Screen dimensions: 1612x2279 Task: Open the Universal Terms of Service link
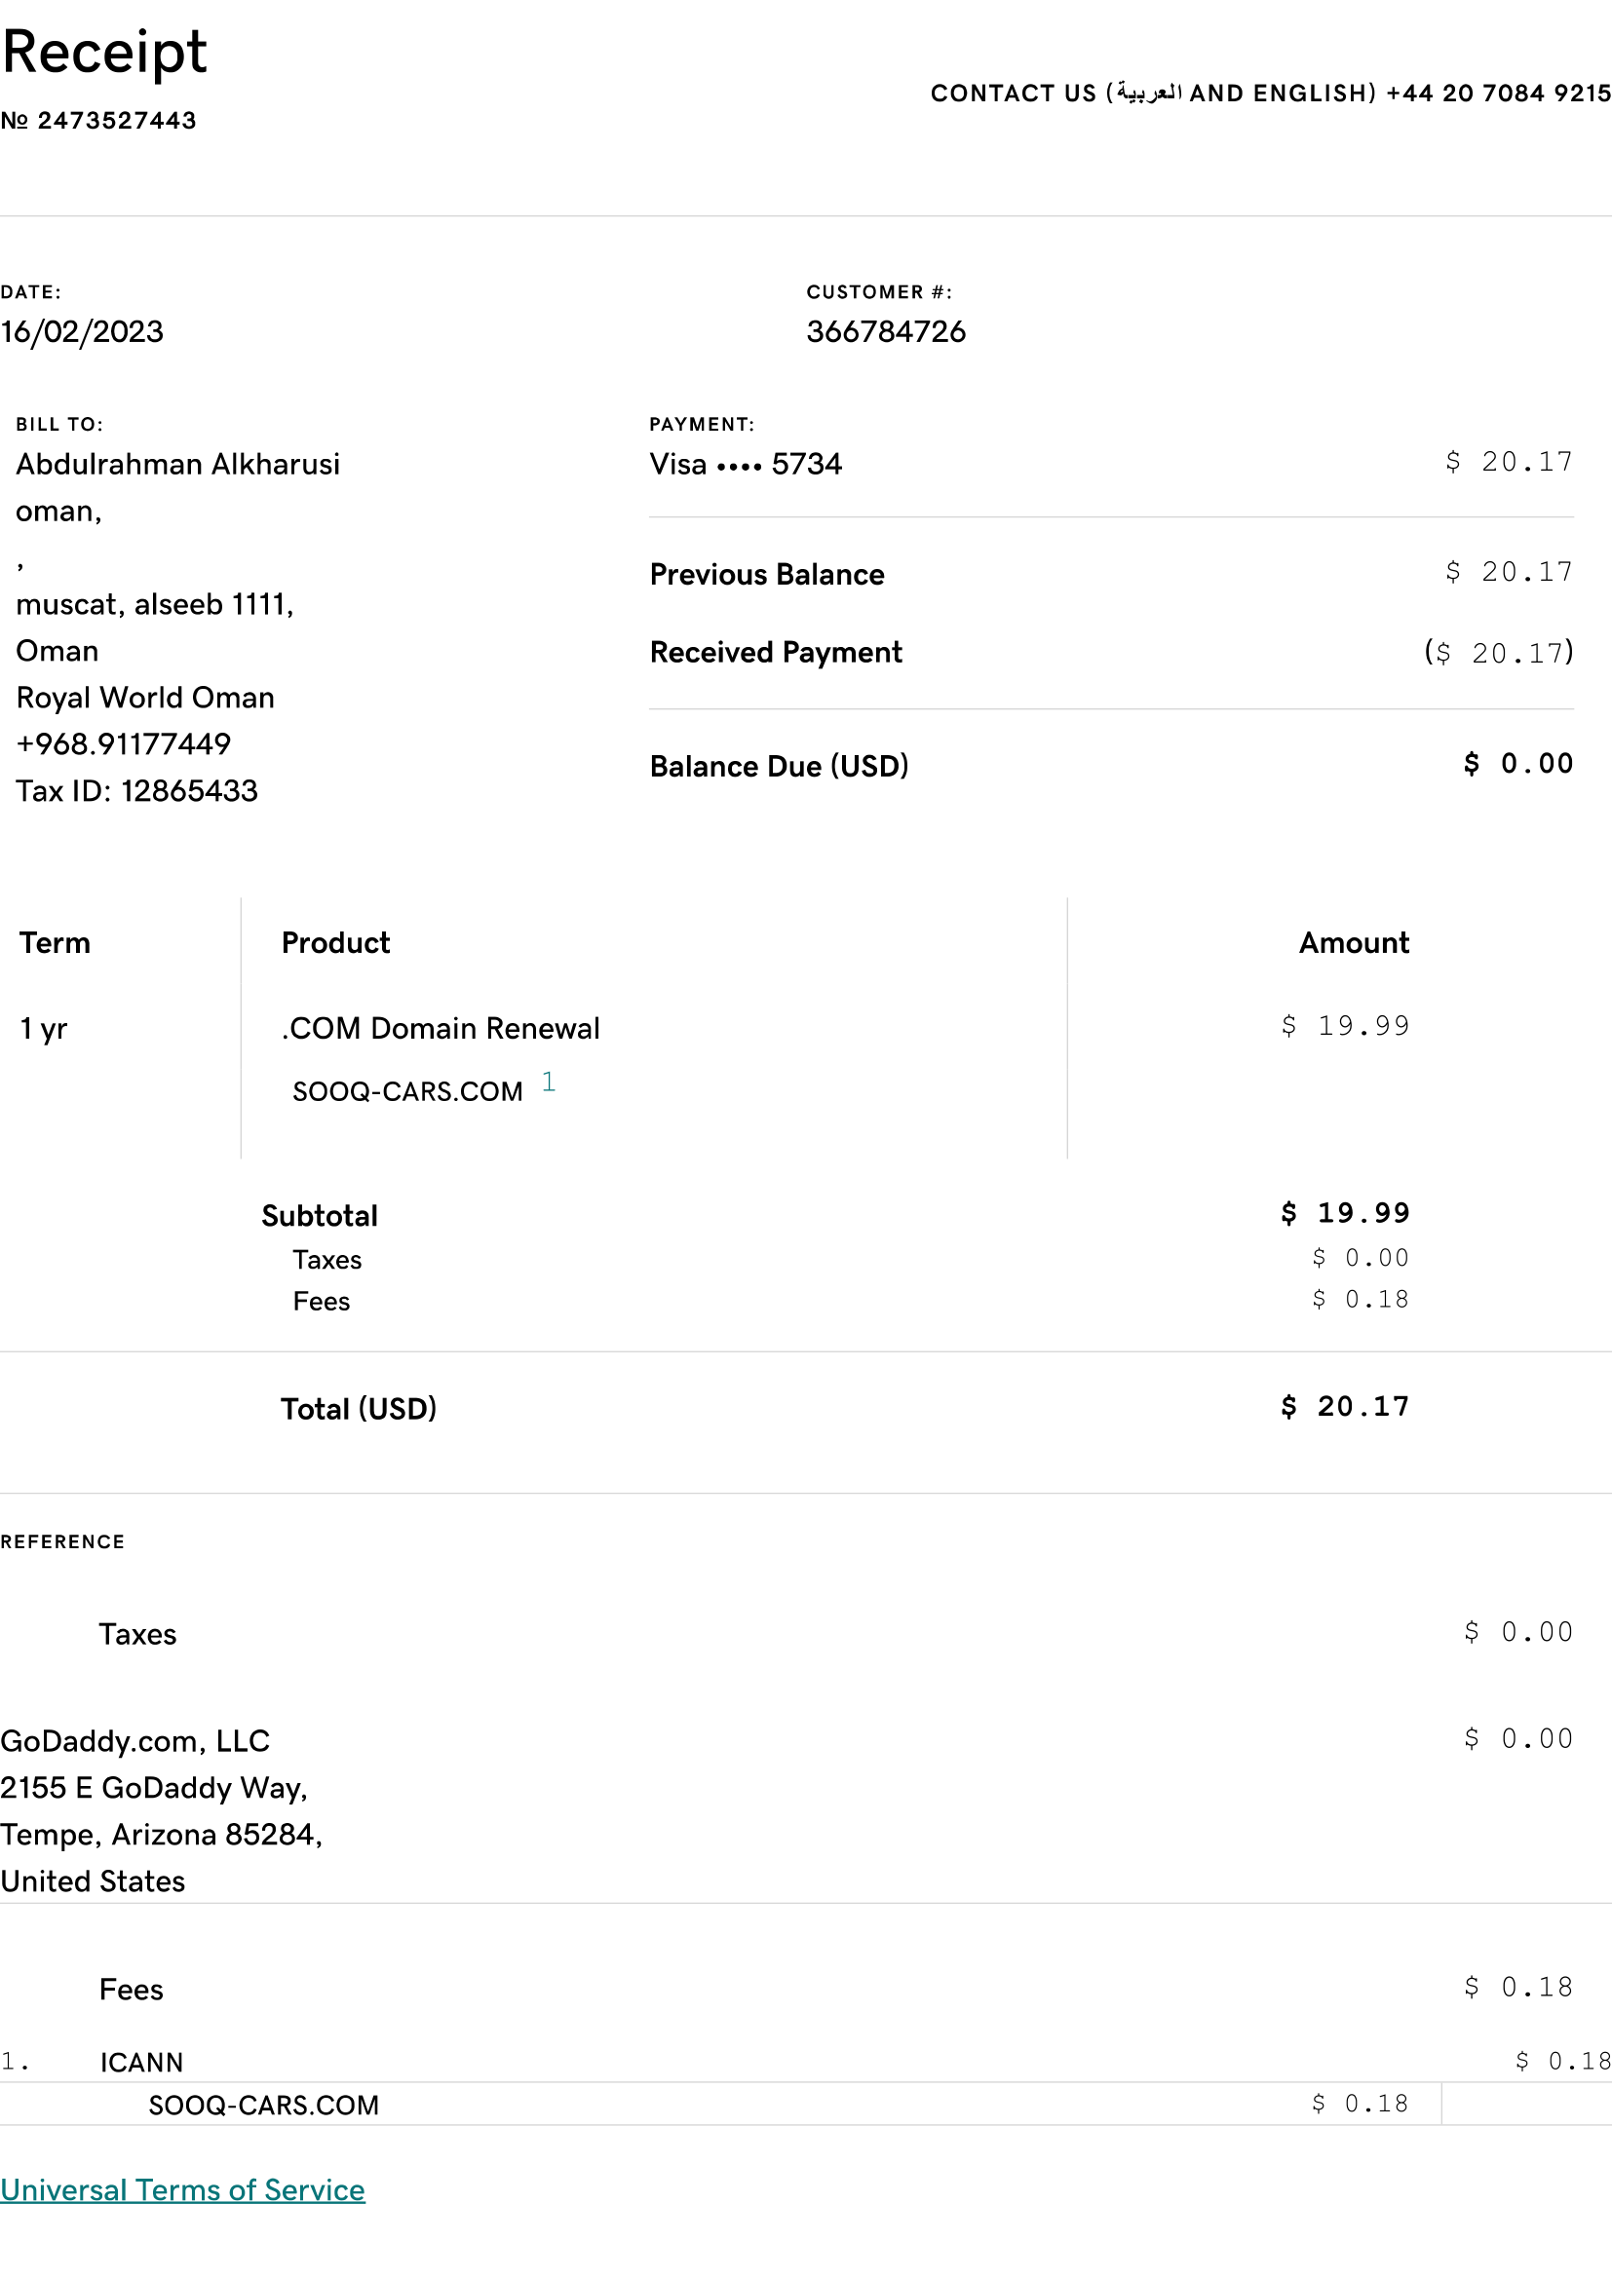tap(182, 2188)
